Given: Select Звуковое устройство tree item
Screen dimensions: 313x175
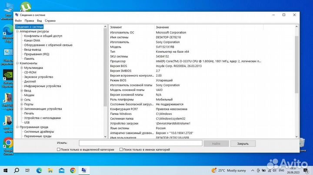Looking at the screenshot, I should coord(39,77).
